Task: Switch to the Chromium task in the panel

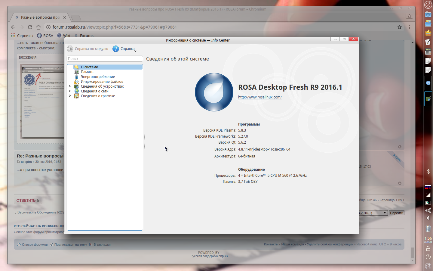Action: point(428,83)
